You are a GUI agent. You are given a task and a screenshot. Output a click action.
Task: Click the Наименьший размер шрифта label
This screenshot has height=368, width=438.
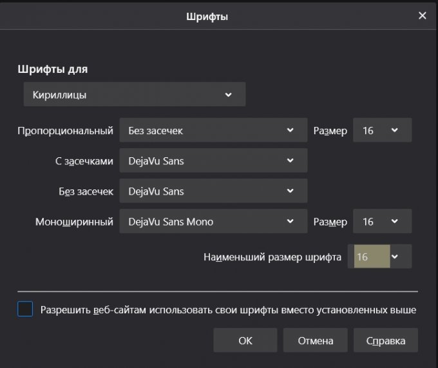(x=272, y=257)
